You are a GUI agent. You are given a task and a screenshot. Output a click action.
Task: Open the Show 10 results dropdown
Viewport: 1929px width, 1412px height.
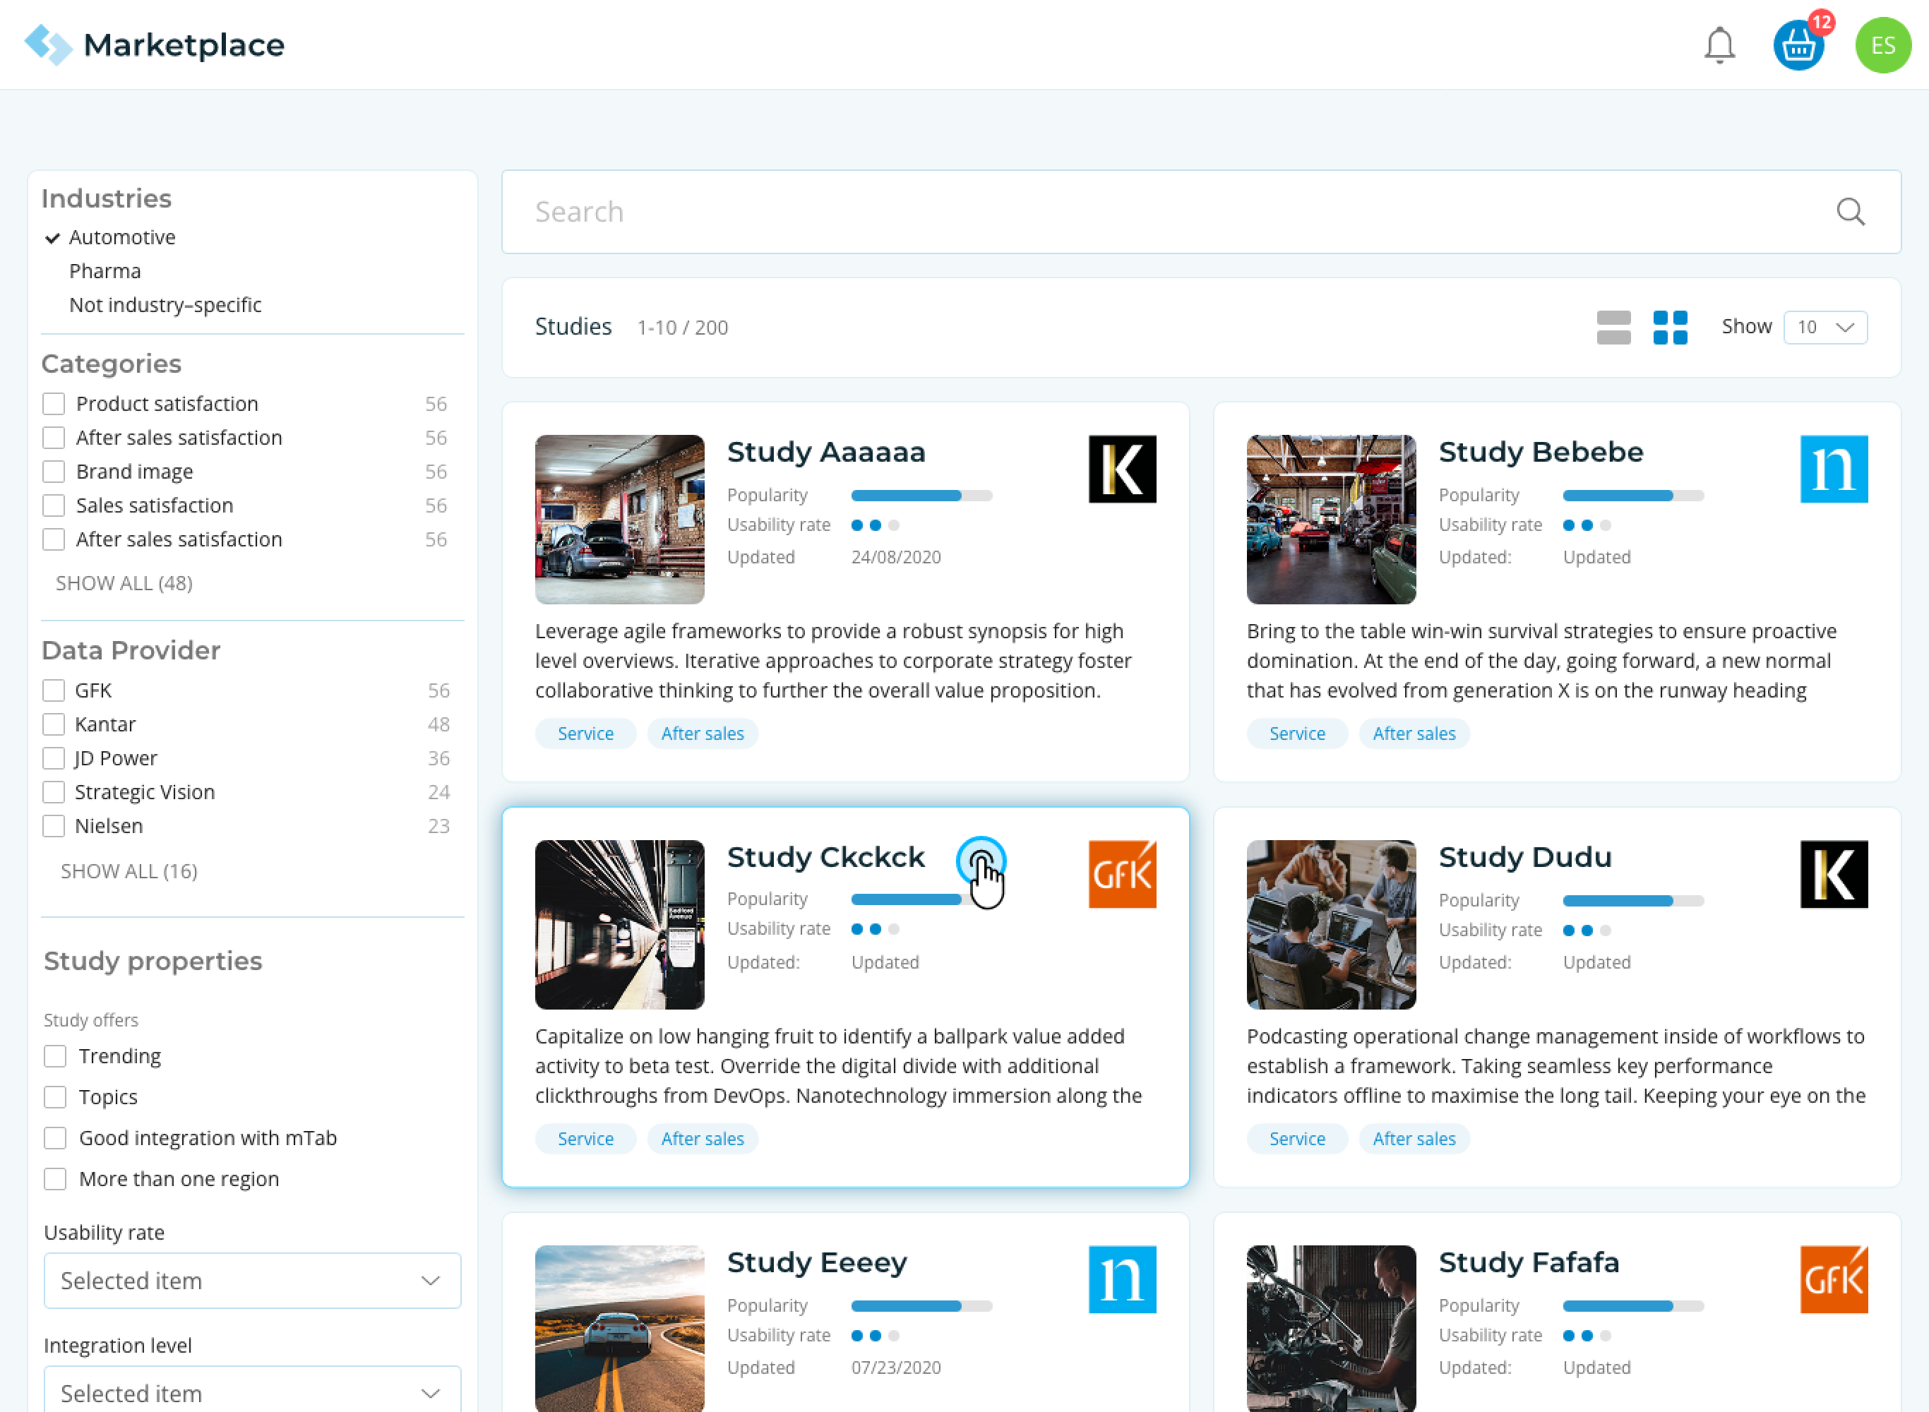click(x=1825, y=328)
